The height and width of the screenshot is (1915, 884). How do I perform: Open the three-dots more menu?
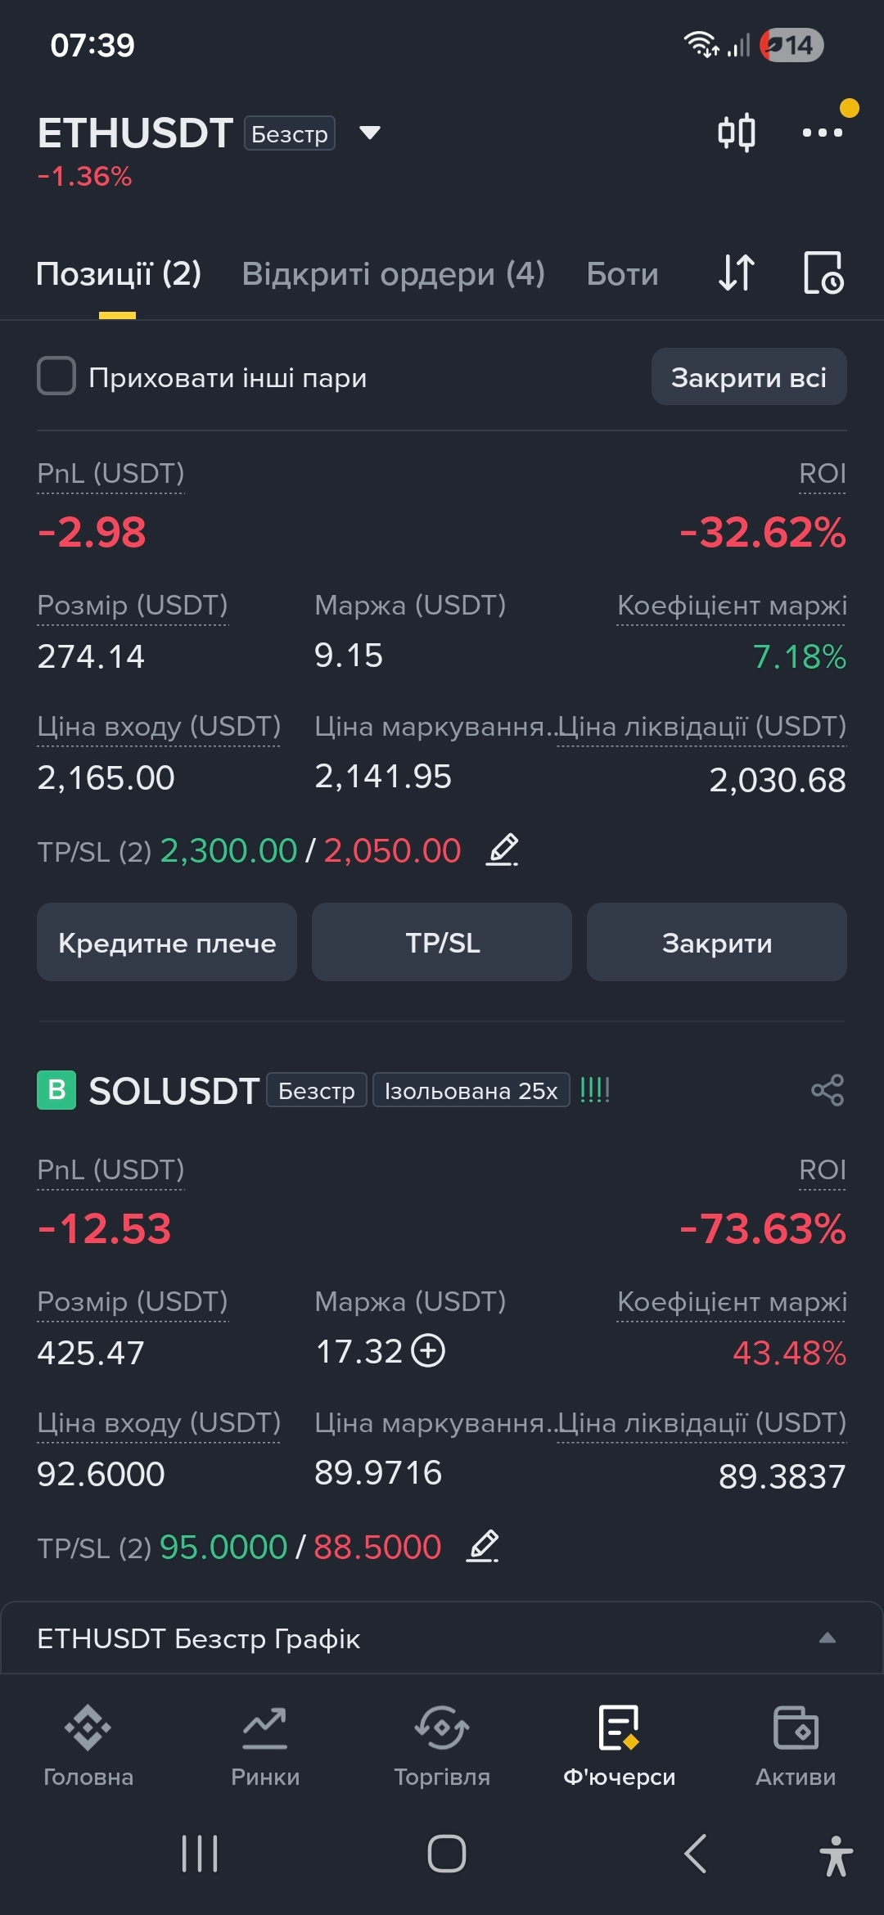823,133
